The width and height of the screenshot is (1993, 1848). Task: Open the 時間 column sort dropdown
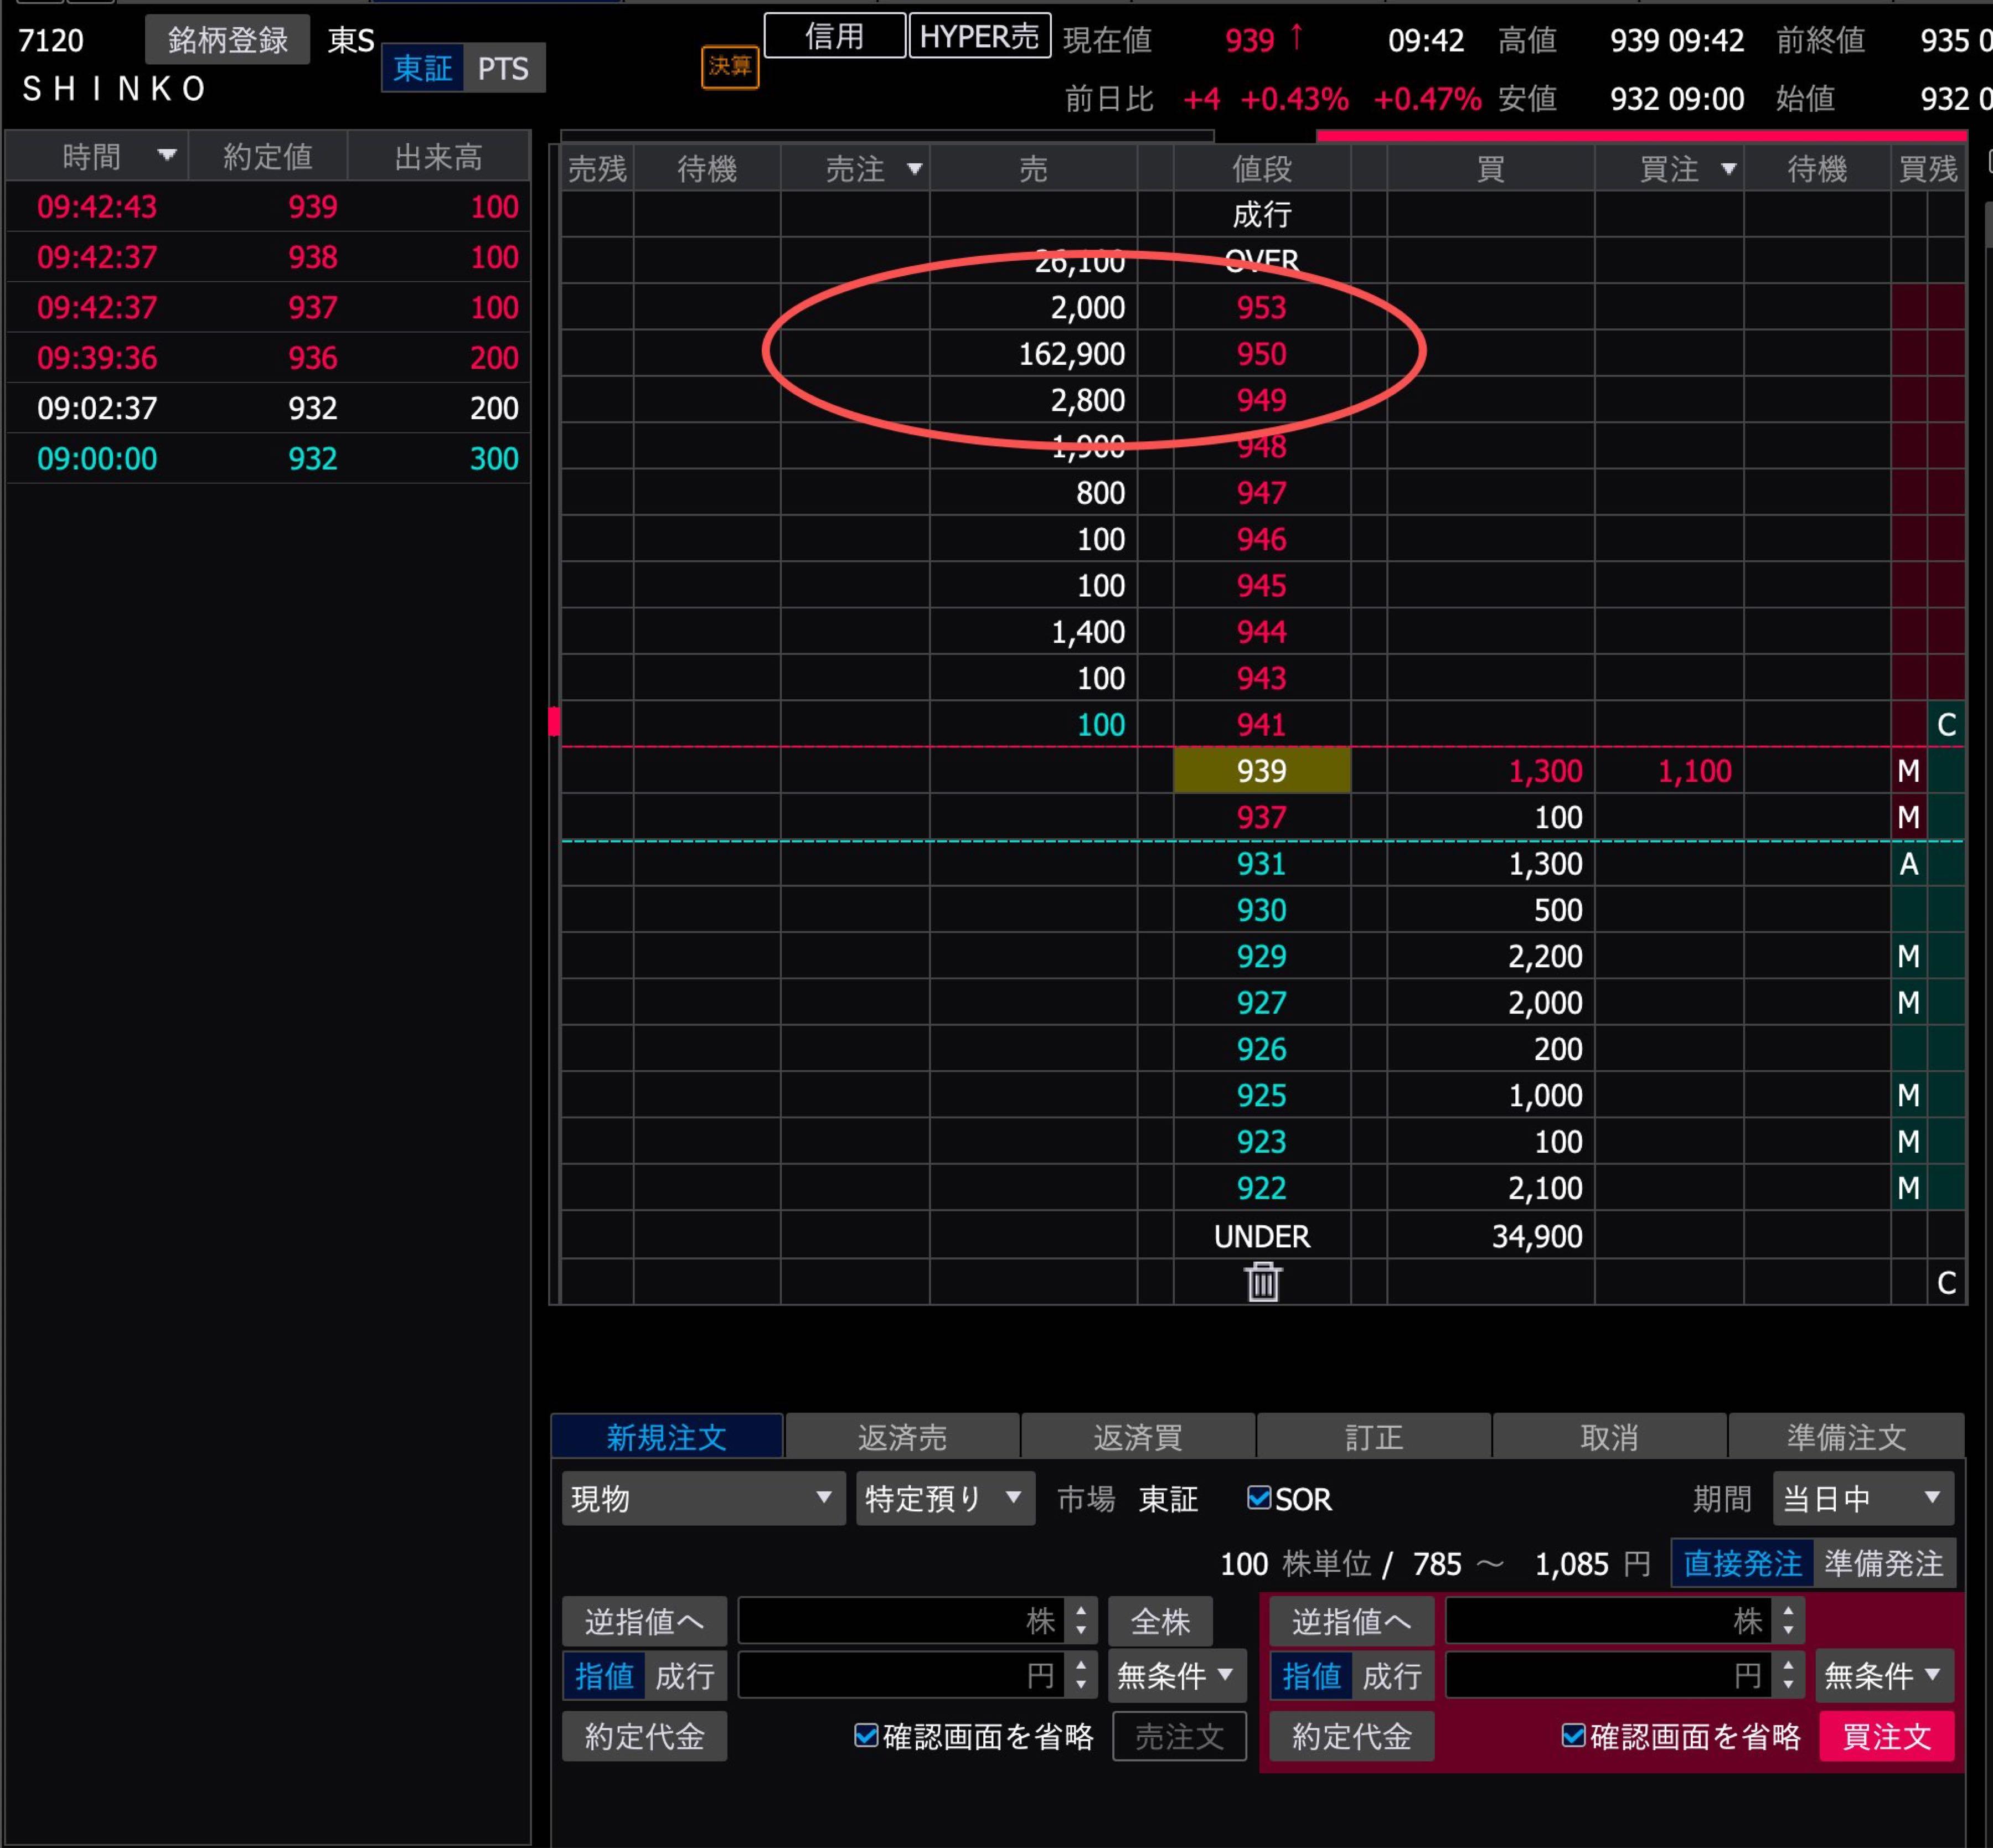167,155
